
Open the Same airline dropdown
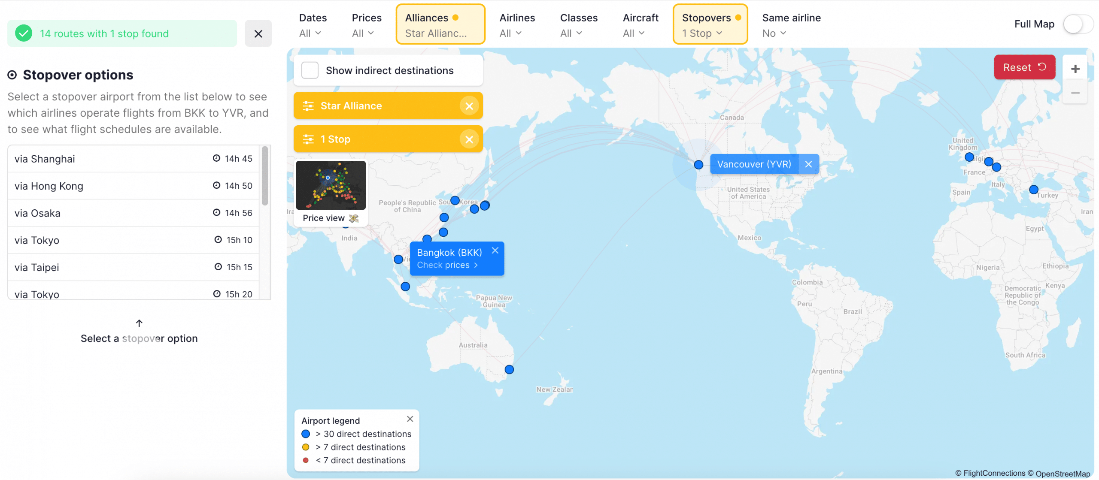tap(791, 25)
